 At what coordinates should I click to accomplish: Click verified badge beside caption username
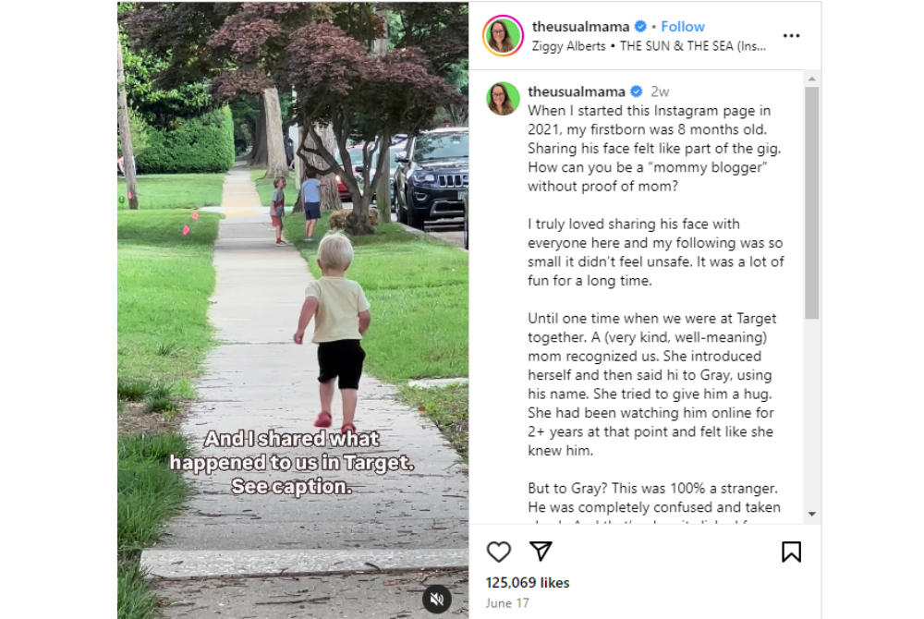[x=637, y=91]
